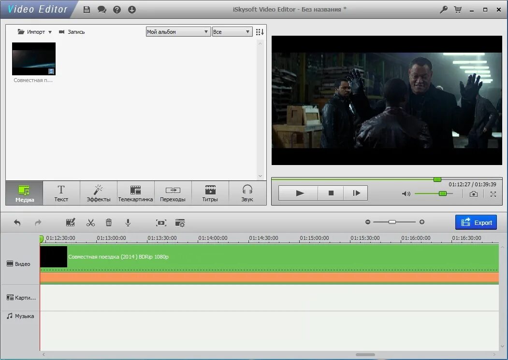Delete the selected clip using trash icon
The image size is (508, 360).
109,222
